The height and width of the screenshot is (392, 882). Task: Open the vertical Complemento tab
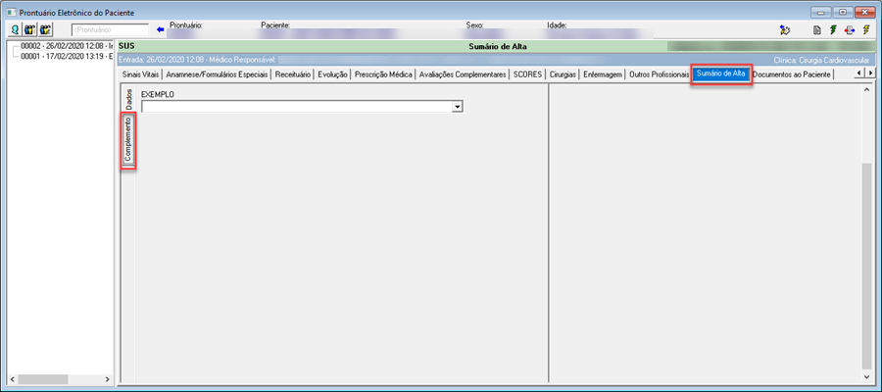click(x=128, y=139)
